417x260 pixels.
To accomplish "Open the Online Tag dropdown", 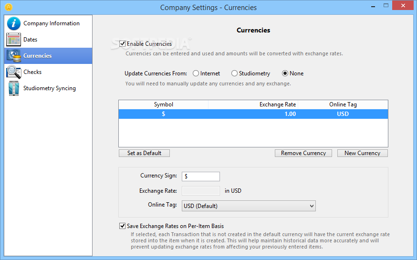I will click(249, 206).
